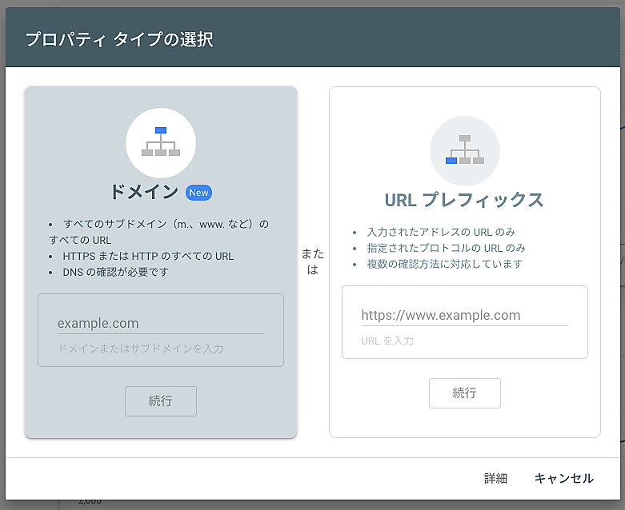The width and height of the screenshot is (625, 510).
Task: Open 詳細 for more information
Action: pos(495,478)
